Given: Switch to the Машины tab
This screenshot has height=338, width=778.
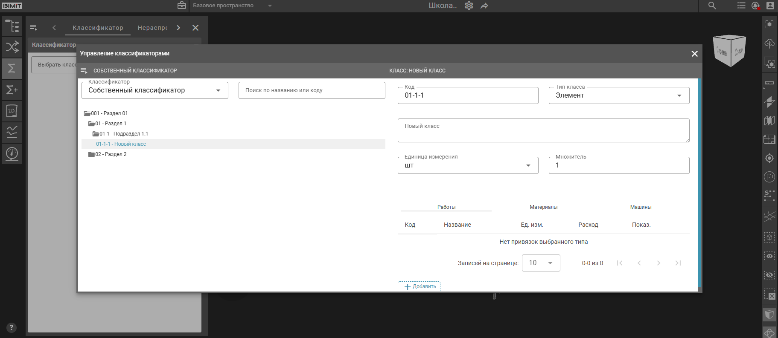Looking at the screenshot, I should pos(641,207).
